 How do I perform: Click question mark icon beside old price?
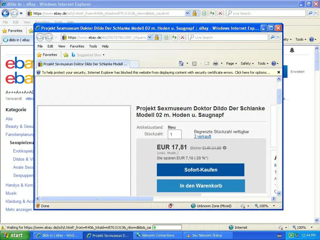click(x=224, y=148)
